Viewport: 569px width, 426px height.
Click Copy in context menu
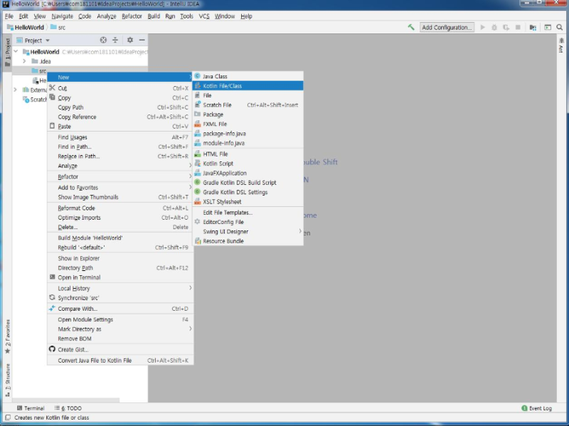coord(120,97)
